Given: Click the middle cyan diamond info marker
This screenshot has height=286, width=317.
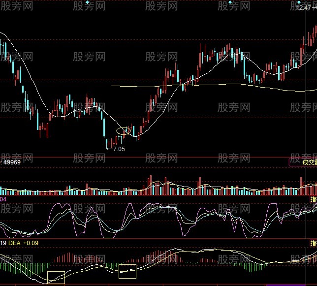Looking at the screenshot, I should 230,2.
